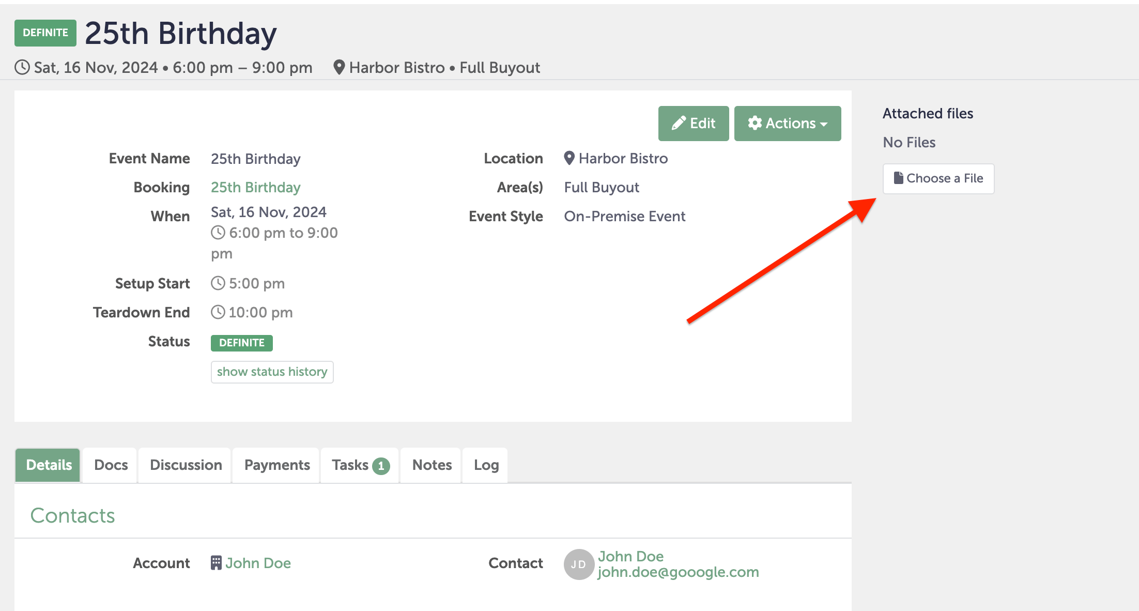Viewport: 1139px width, 611px height.
Task: View the Log tab
Action: point(486,465)
